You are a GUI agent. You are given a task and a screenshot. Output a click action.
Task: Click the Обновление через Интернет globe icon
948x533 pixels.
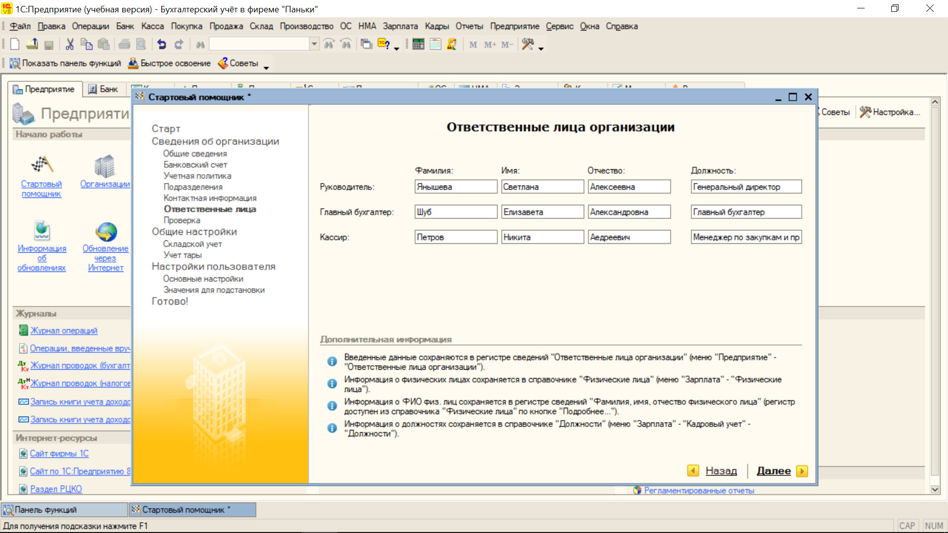click(x=106, y=231)
